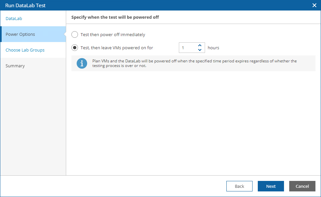The image size is (321, 197).
Task: Click the information icon next to the notice
Action: click(x=82, y=63)
